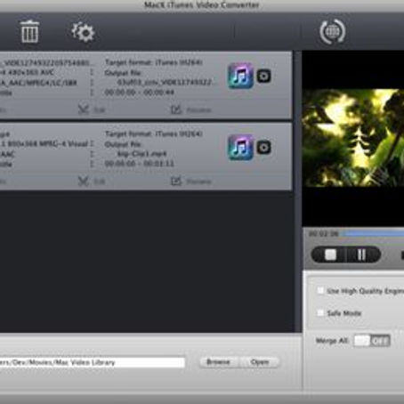Click the trash can delete icon
Image resolution: width=404 pixels, height=404 pixels.
point(29,32)
